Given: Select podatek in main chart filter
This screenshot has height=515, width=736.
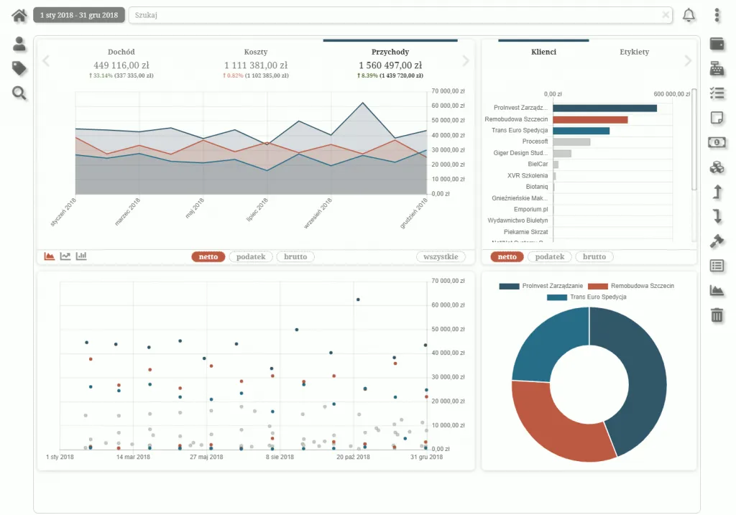Looking at the screenshot, I should point(251,256).
